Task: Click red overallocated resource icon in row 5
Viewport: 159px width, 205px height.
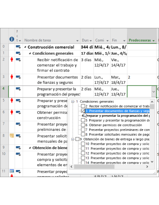Action: pyautogui.click(x=12, y=100)
